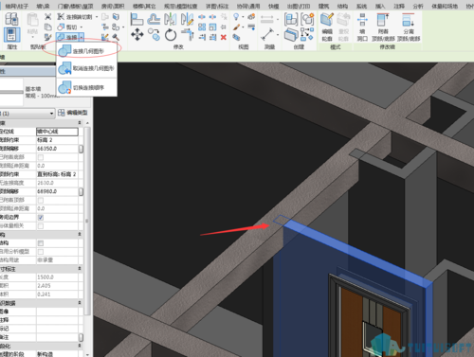Open the element type selector dropdown
This screenshot has width=474, height=357.
point(27,113)
